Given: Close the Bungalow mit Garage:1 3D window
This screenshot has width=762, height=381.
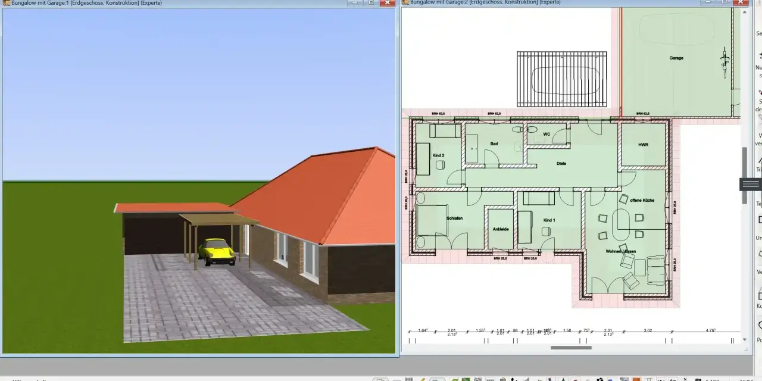Looking at the screenshot, I should (388, 2).
